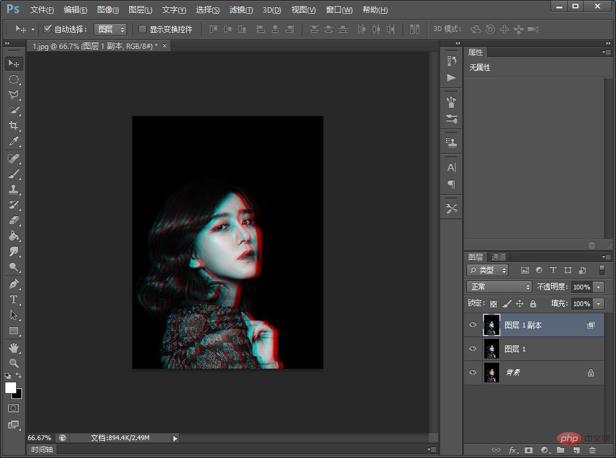Select the Hand tool

click(14, 347)
